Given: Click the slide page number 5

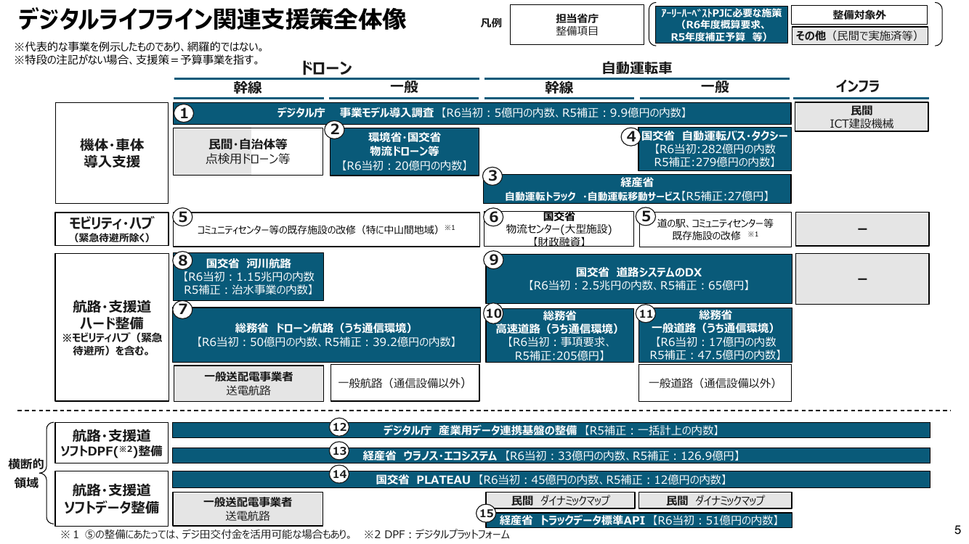Looking at the screenshot, I should (x=957, y=529).
